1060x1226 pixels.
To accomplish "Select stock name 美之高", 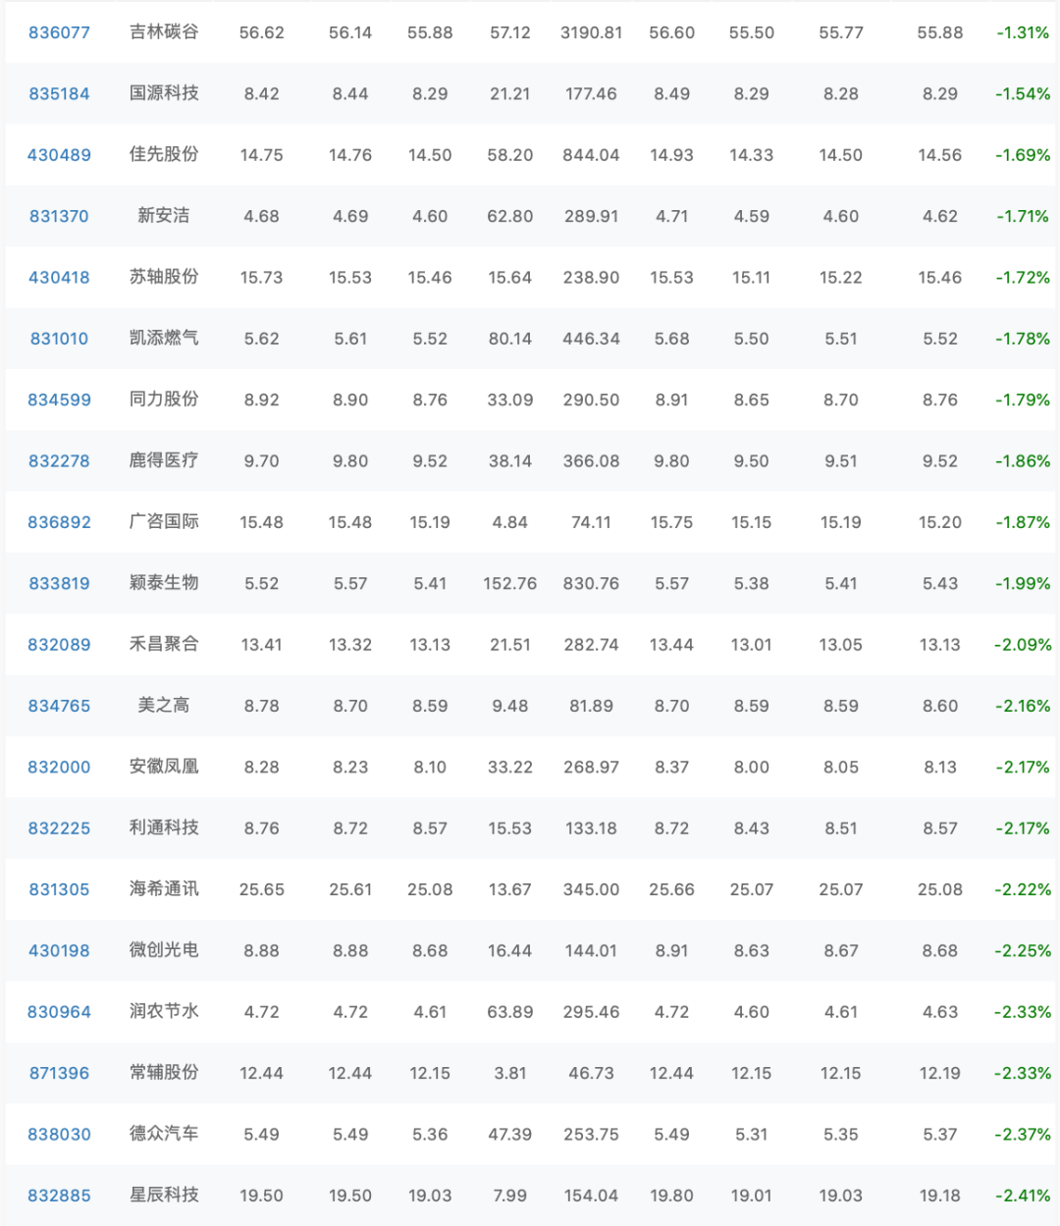I will (164, 705).
